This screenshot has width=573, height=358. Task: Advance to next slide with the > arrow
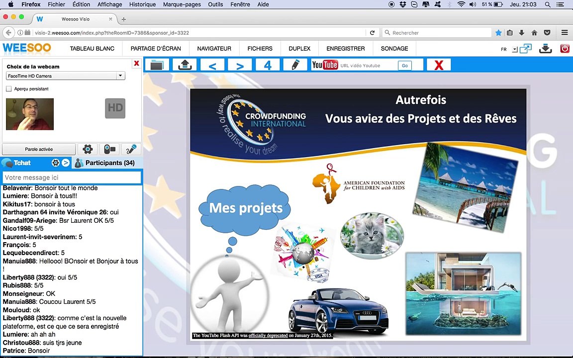tap(240, 66)
